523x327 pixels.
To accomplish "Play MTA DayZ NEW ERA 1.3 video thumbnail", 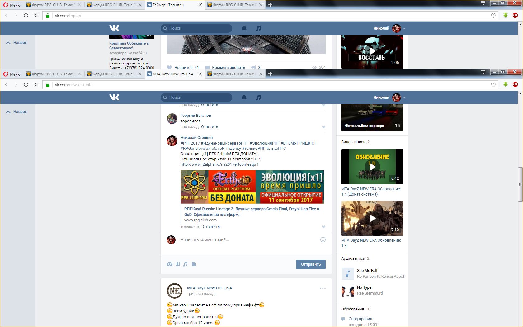I will point(372,218).
